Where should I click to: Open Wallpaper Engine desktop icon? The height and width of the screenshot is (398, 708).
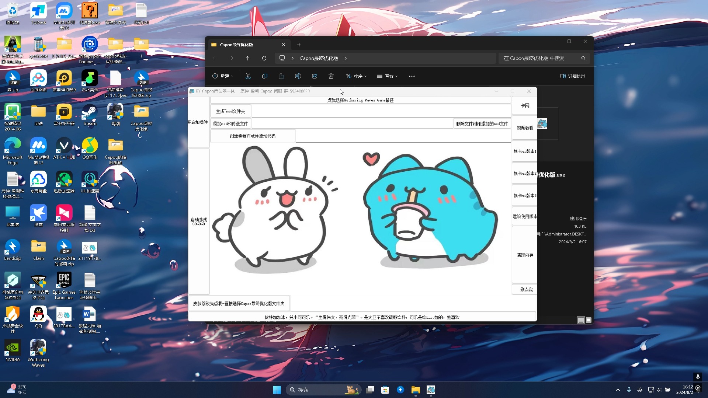(90, 50)
